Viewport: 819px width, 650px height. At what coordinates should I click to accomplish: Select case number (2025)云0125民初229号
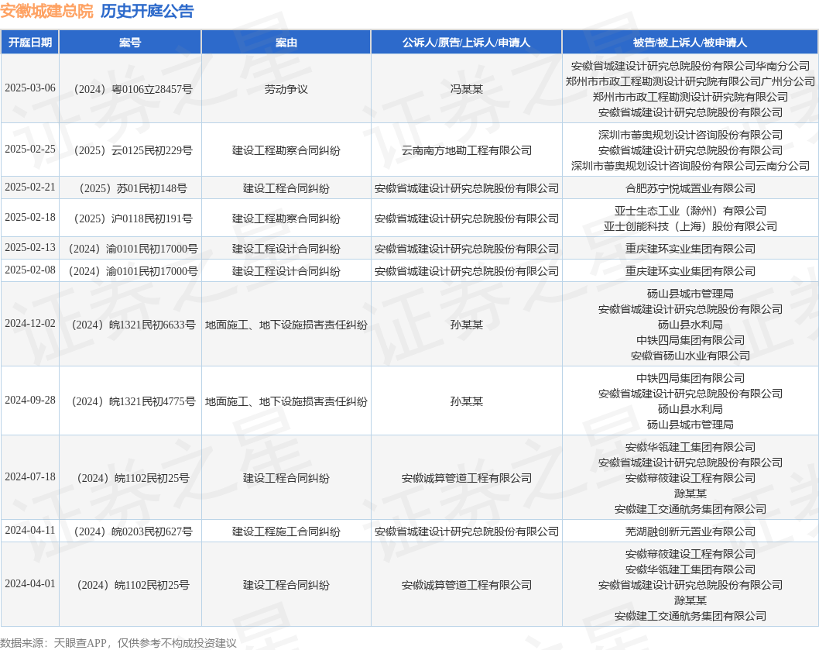(x=131, y=150)
